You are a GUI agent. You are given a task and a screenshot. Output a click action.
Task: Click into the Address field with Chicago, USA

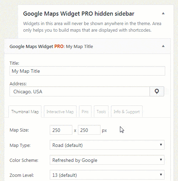(x=80, y=92)
